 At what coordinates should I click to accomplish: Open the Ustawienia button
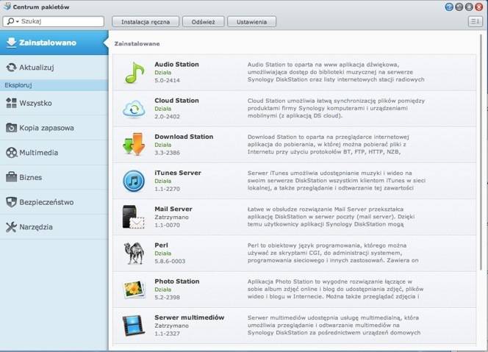point(251,22)
